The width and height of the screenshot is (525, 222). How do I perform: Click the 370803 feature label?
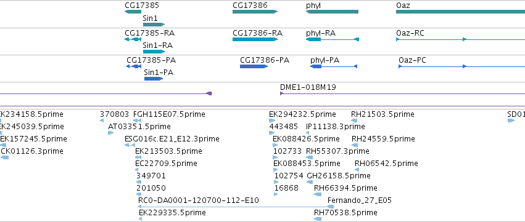click(x=114, y=114)
